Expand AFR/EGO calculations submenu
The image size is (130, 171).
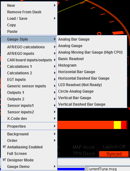point(29,47)
